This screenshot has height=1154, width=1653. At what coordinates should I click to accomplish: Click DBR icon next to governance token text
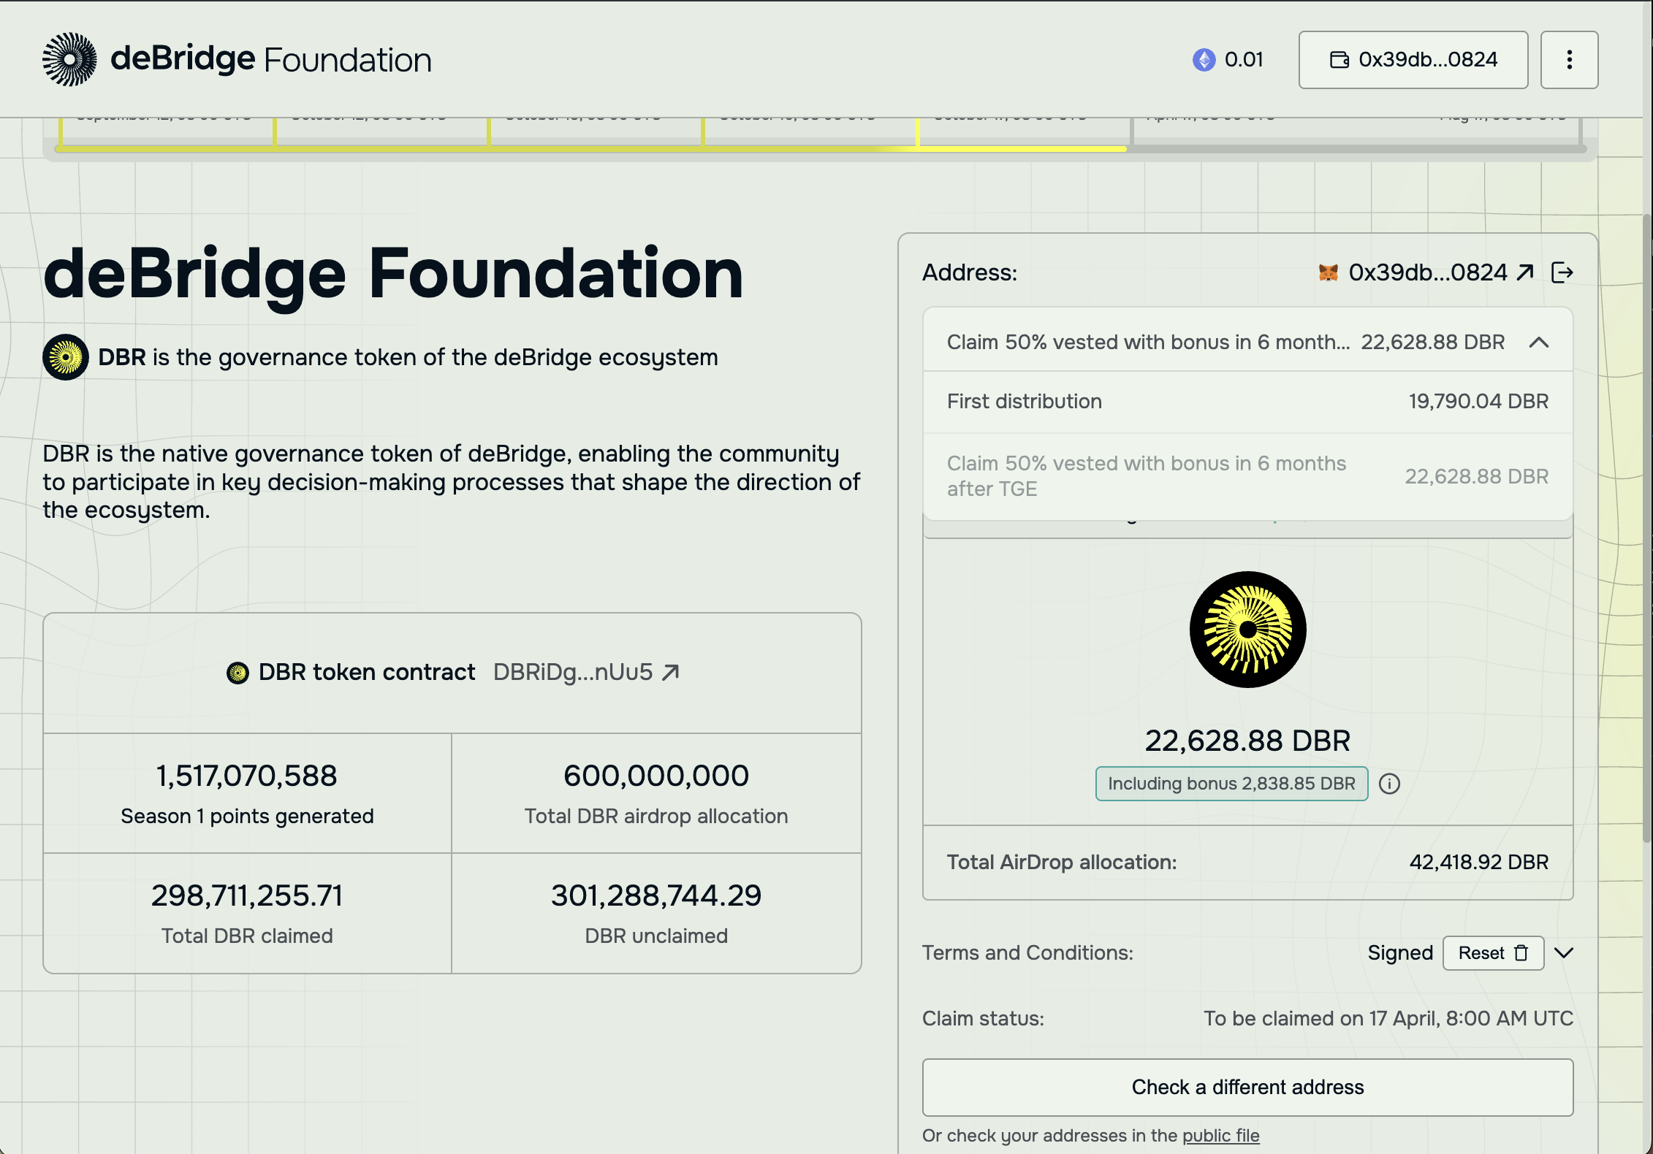point(66,357)
